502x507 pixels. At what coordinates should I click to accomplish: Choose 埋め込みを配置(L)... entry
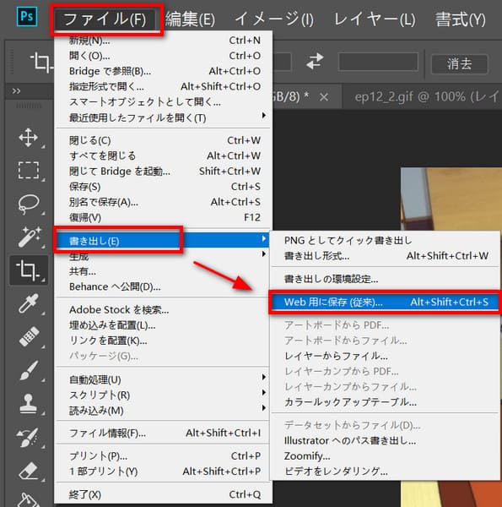click(165, 325)
